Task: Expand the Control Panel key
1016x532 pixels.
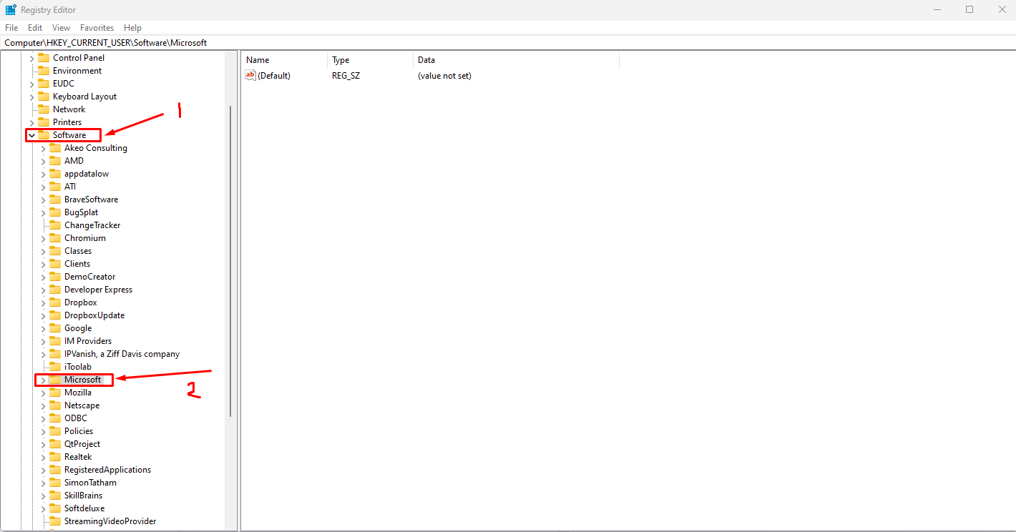Action: point(31,58)
